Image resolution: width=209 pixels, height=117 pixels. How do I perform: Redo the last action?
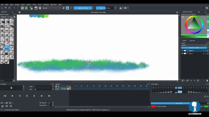tap(18, 8)
